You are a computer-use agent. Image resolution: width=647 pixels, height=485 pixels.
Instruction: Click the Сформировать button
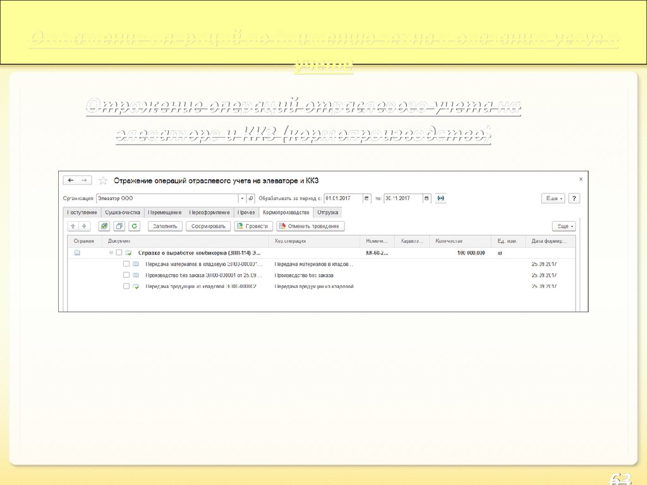[209, 226]
